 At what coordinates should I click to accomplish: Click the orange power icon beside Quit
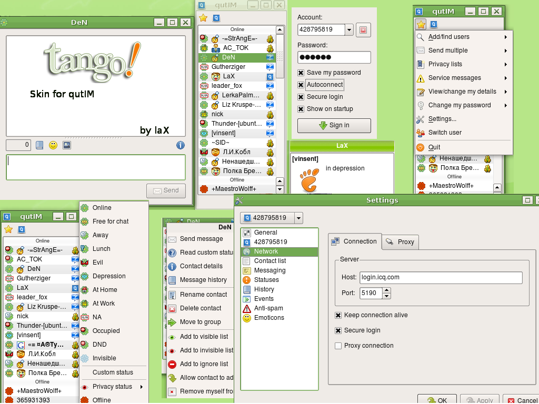coord(421,147)
